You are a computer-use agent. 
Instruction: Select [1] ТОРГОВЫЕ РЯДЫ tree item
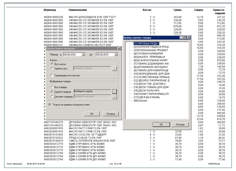[x=146, y=44]
